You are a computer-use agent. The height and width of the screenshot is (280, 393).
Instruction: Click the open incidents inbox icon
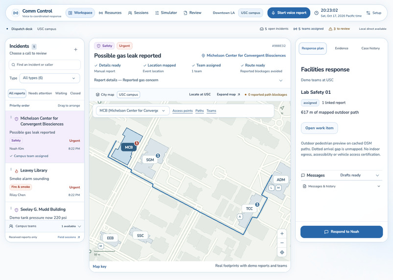[x=262, y=29]
